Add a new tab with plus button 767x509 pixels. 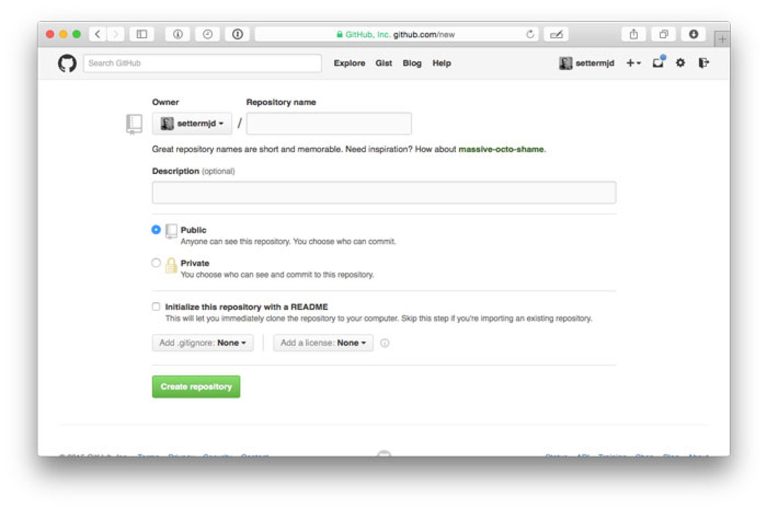(x=722, y=39)
